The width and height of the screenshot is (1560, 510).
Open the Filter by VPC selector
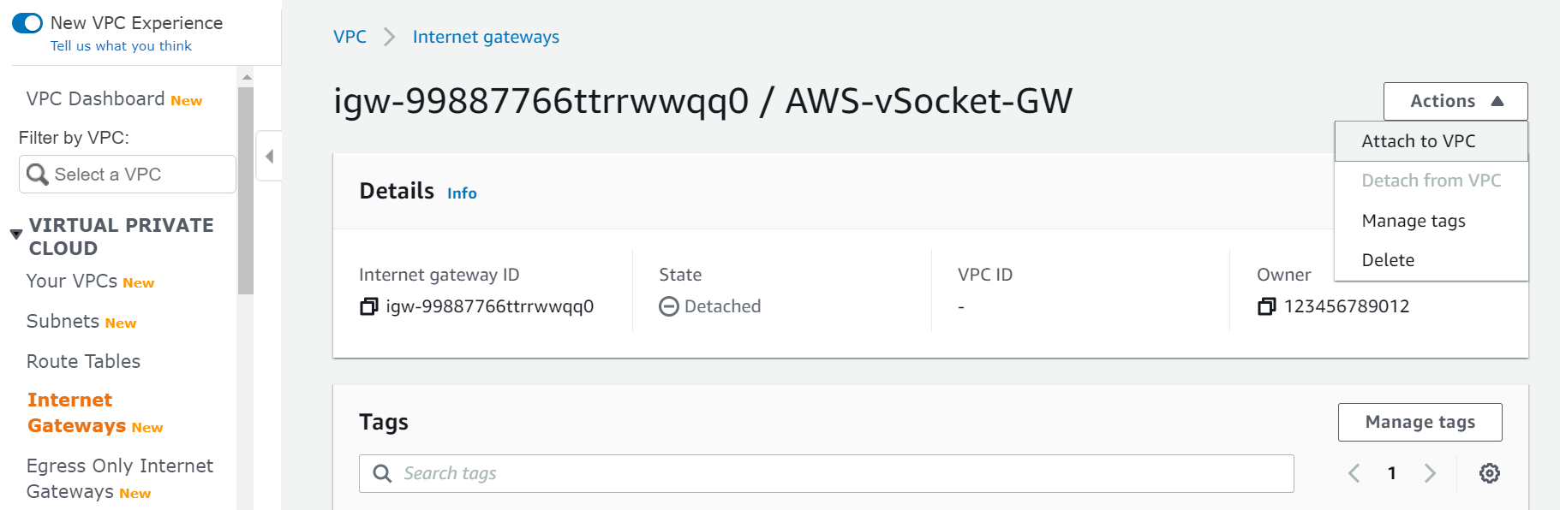pos(127,174)
